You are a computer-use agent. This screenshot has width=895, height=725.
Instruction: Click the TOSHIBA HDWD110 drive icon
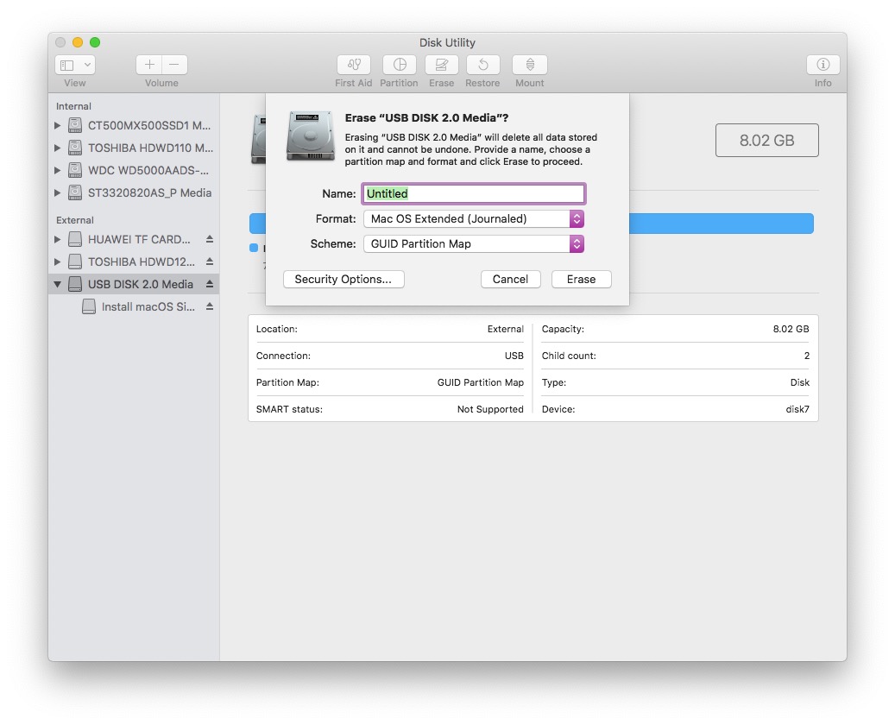(x=75, y=148)
